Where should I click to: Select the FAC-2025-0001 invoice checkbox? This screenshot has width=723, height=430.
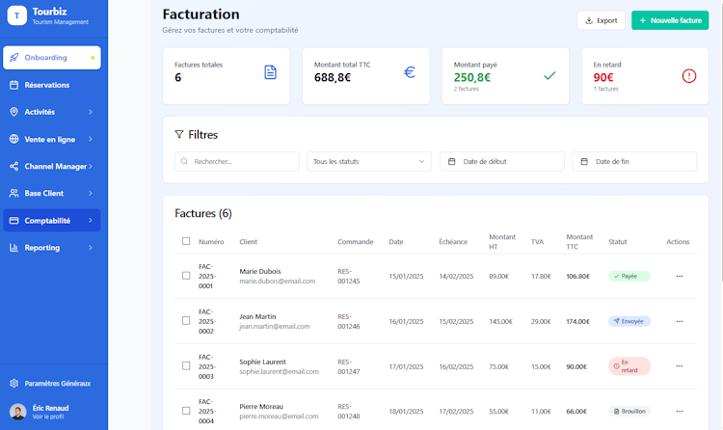(186, 276)
